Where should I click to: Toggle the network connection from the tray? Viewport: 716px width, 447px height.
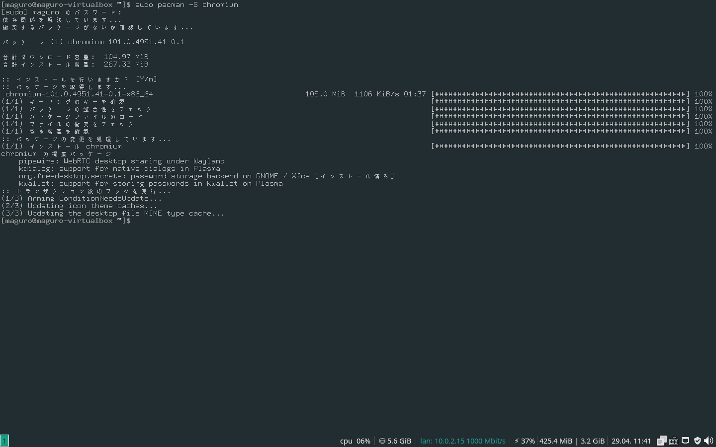point(685,441)
